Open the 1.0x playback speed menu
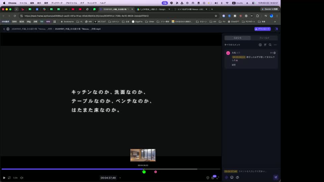 click(16, 178)
